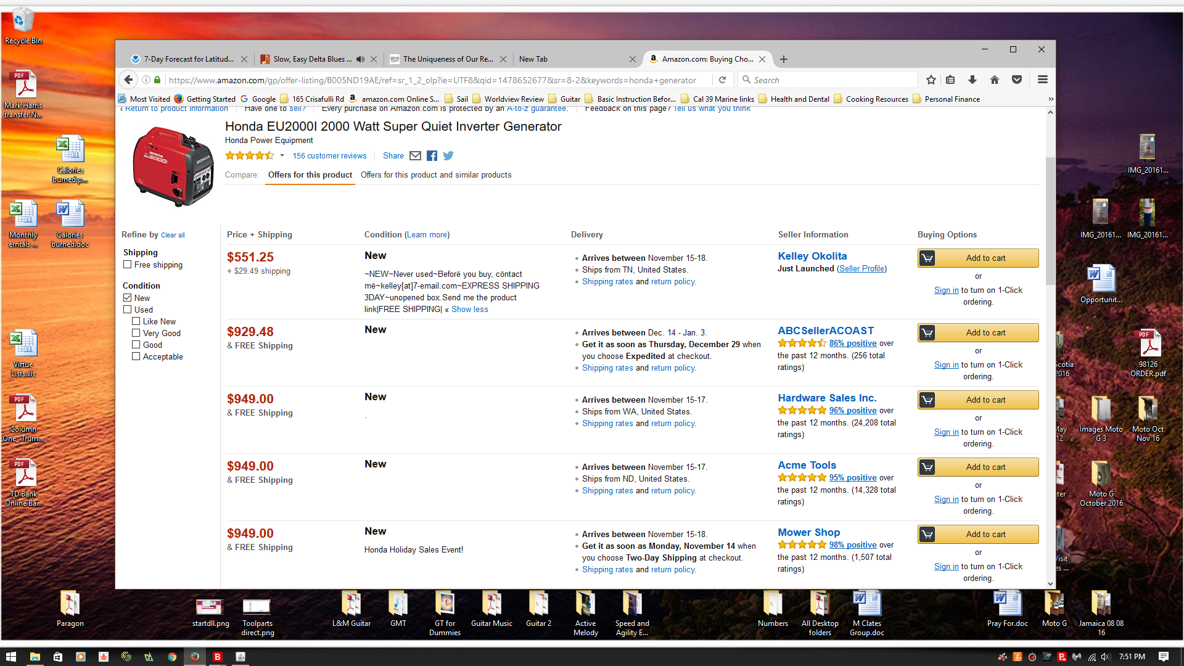Open Firefox from the taskbar
Screen dimensions: 1184x666
click(x=195, y=657)
